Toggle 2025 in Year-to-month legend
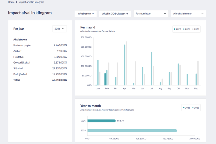 point(196,108)
